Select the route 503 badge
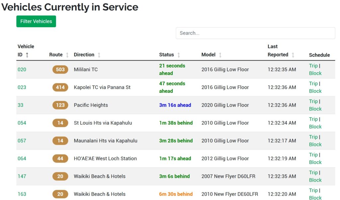 (x=60, y=70)
